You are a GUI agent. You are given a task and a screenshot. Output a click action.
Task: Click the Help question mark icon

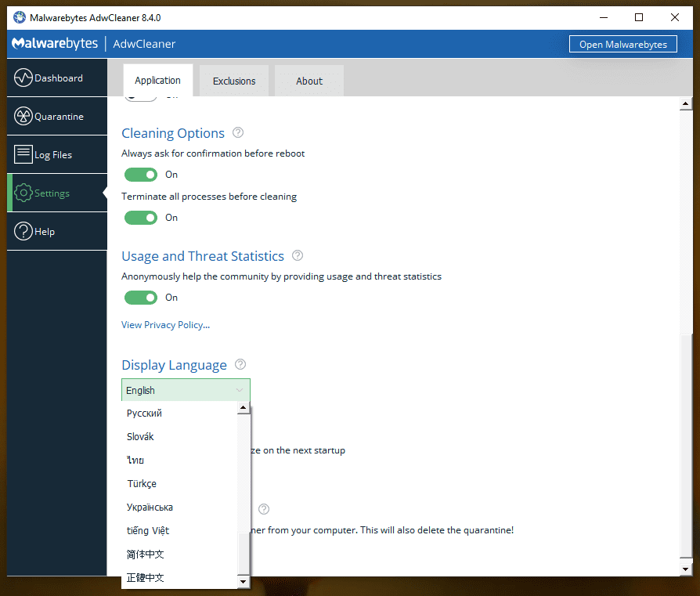point(23,231)
